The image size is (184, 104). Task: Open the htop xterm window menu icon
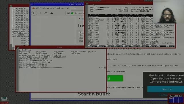[x=87, y=3]
